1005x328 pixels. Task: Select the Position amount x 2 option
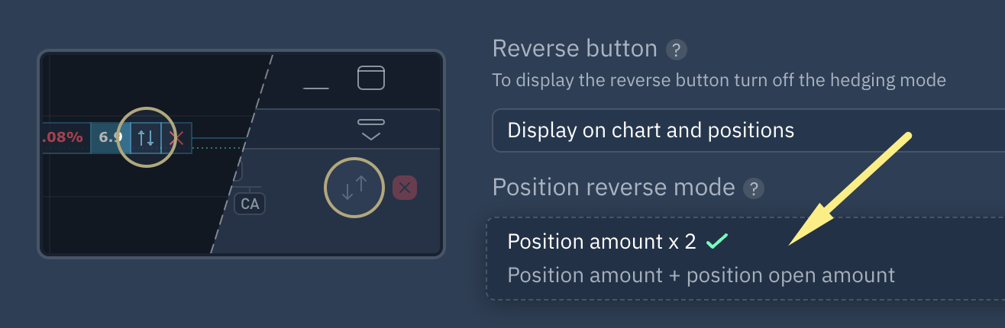pos(602,242)
